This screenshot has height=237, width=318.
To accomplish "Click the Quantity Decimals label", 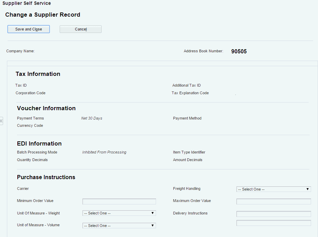I will pos(32,160).
